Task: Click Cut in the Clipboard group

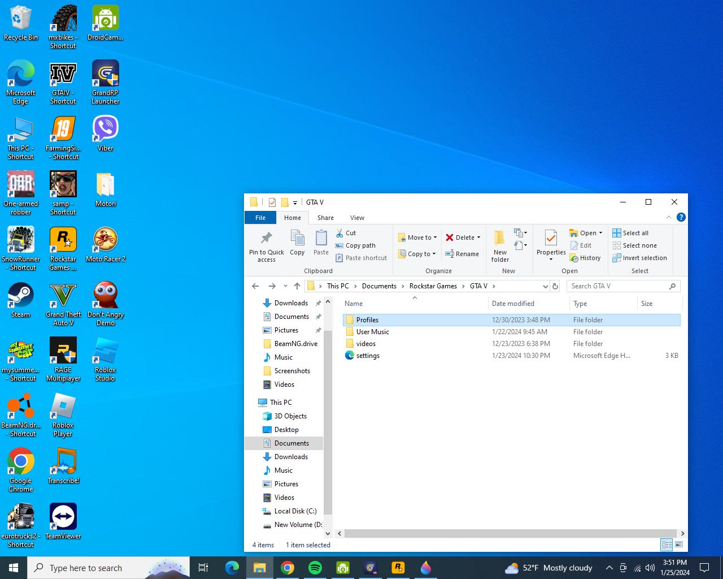Action: click(x=346, y=233)
